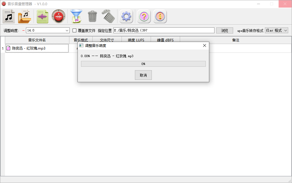Screen dimensions: 292x183
Task: Open help with the question mark icon
Action: (x=144, y=16)
